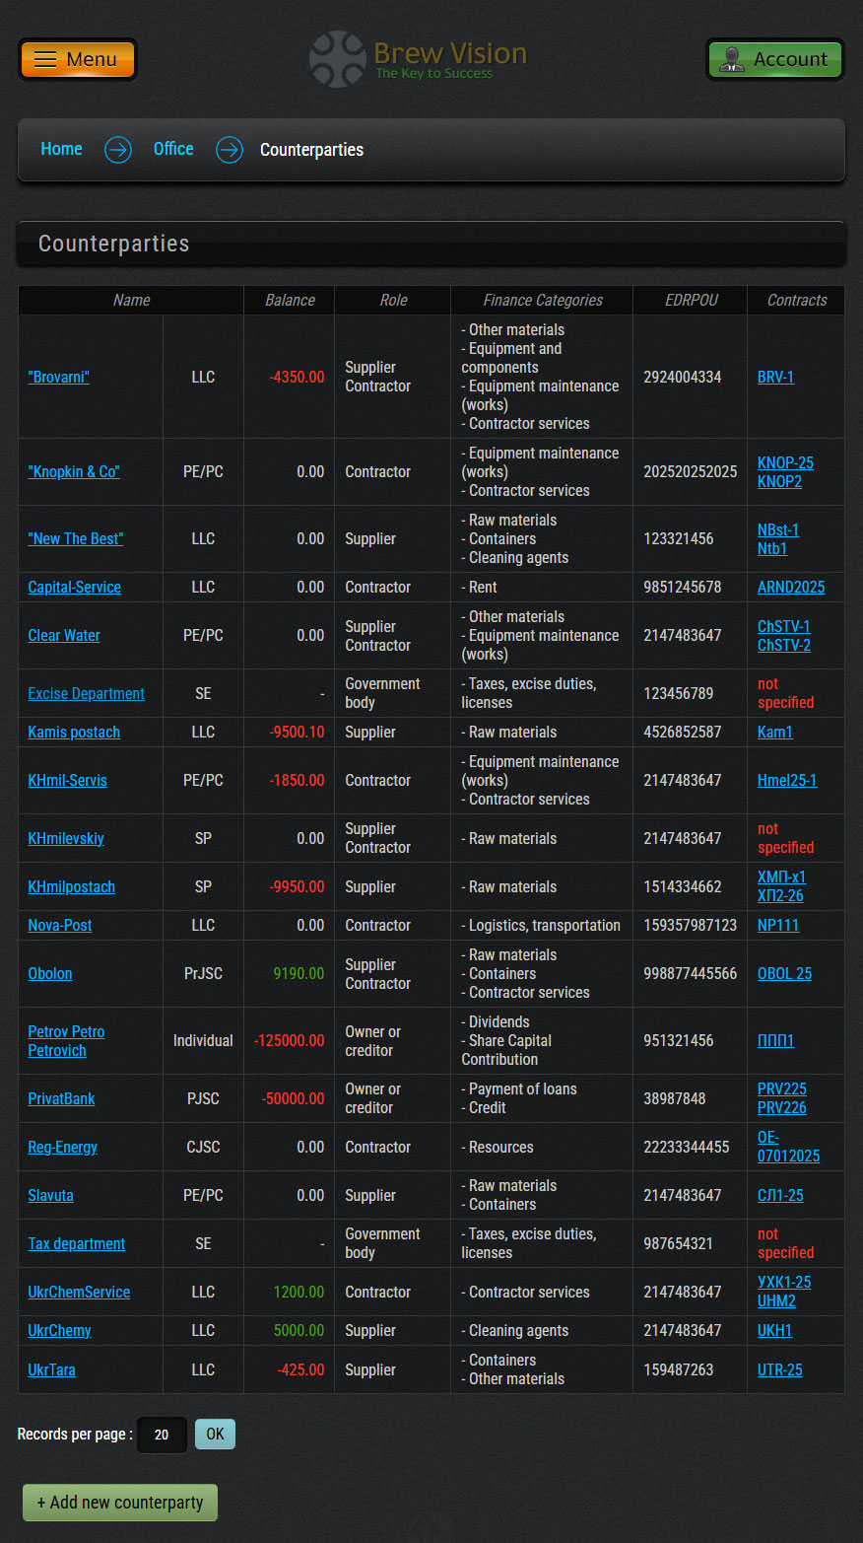The image size is (863, 1543).
Task: Open PrivatBank contract PRV226
Action: click(781, 1107)
